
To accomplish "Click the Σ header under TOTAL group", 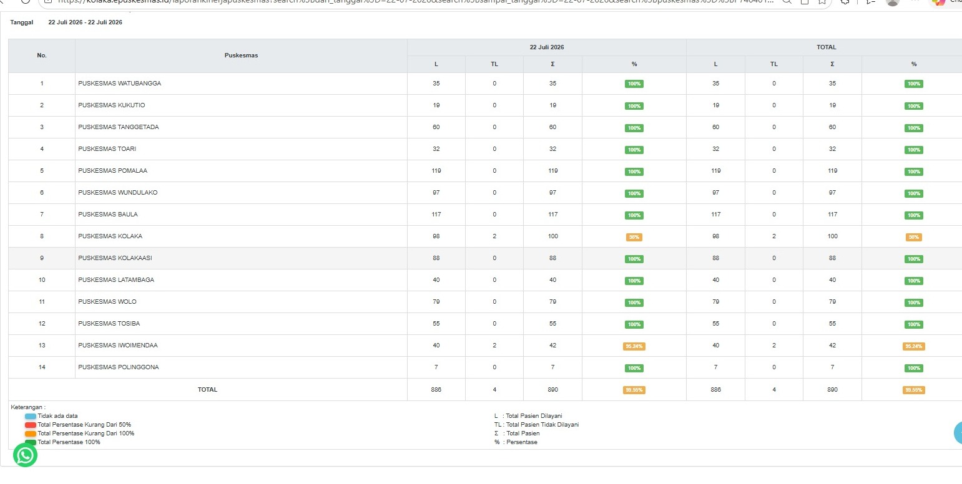I will tap(832, 64).
